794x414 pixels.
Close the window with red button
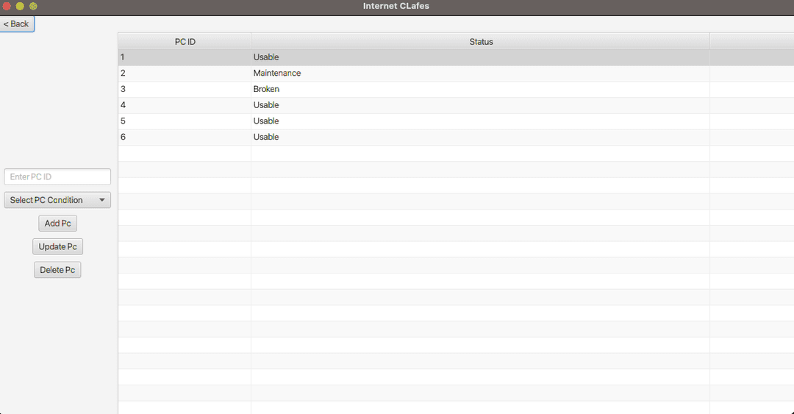(x=7, y=6)
